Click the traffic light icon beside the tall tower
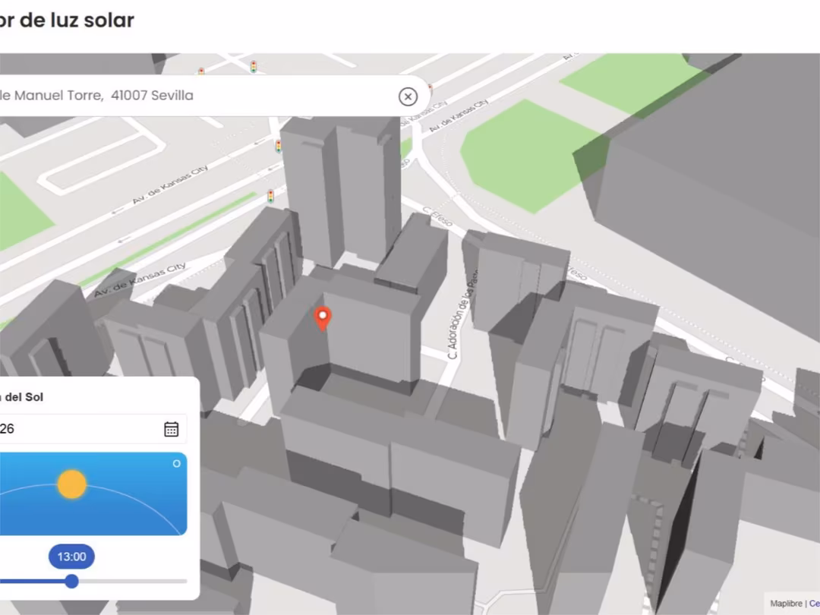Viewport: 820px width, 615px height. [x=279, y=147]
